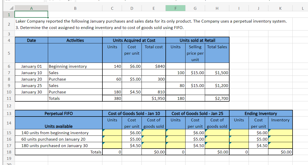Click the $1,950 total cost cell
308x165 pixels.
pyautogui.click(x=154, y=98)
